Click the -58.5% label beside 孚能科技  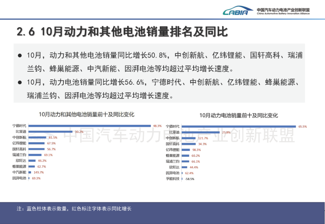click(x=190, y=178)
